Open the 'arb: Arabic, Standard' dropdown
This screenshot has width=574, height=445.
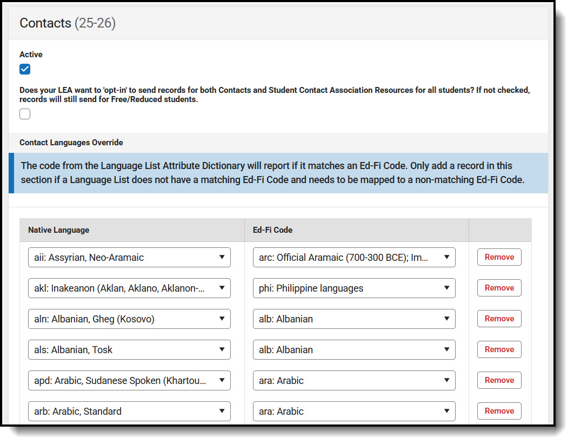129,411
